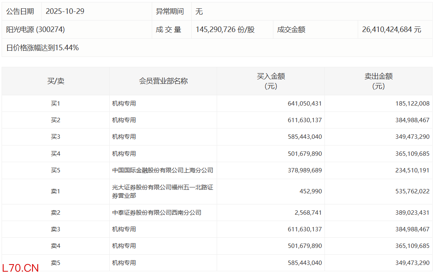Click the 成交金额 value 26,410,424,684 元
Screen dimensions: 435x276
click(x=391, y=30)
